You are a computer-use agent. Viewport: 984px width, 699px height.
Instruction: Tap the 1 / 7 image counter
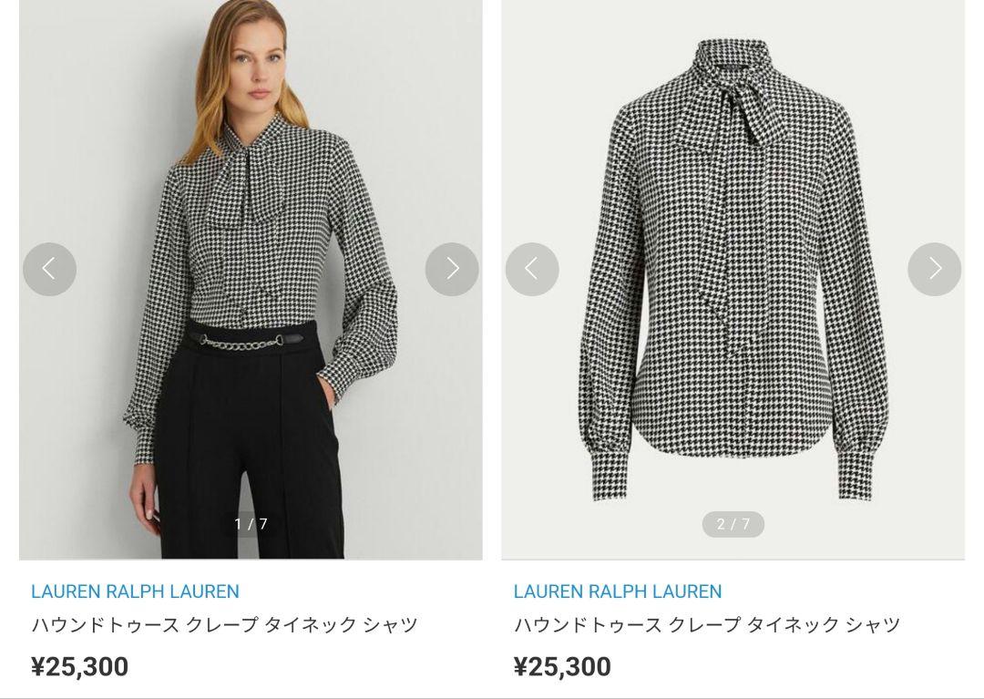click(251, 524)
